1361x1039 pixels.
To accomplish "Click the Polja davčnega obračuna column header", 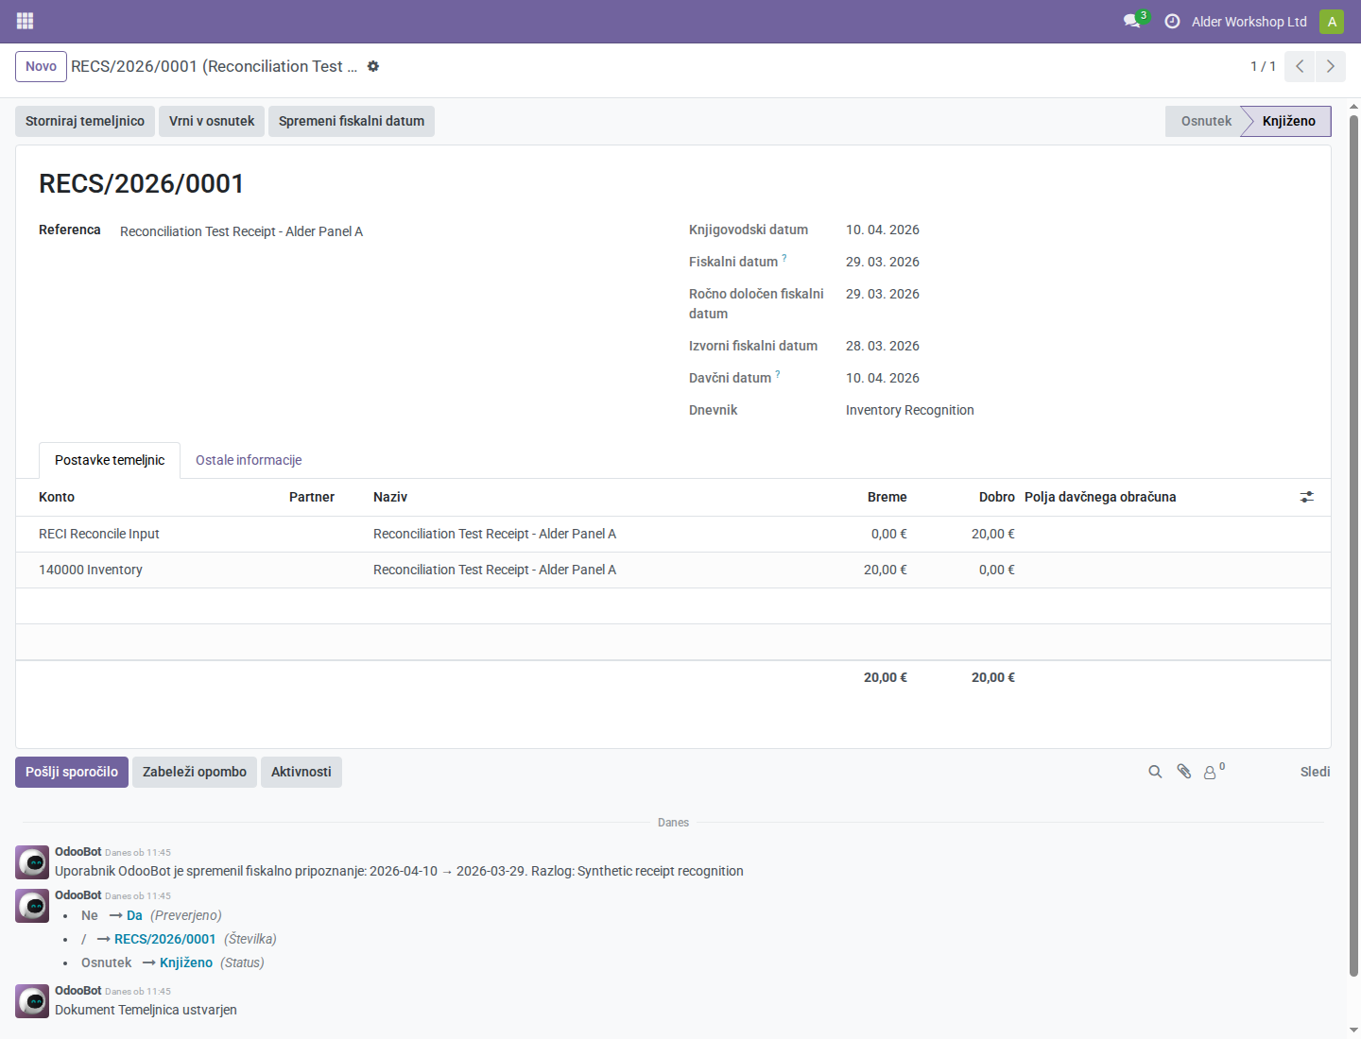I will click(1100, 497).
